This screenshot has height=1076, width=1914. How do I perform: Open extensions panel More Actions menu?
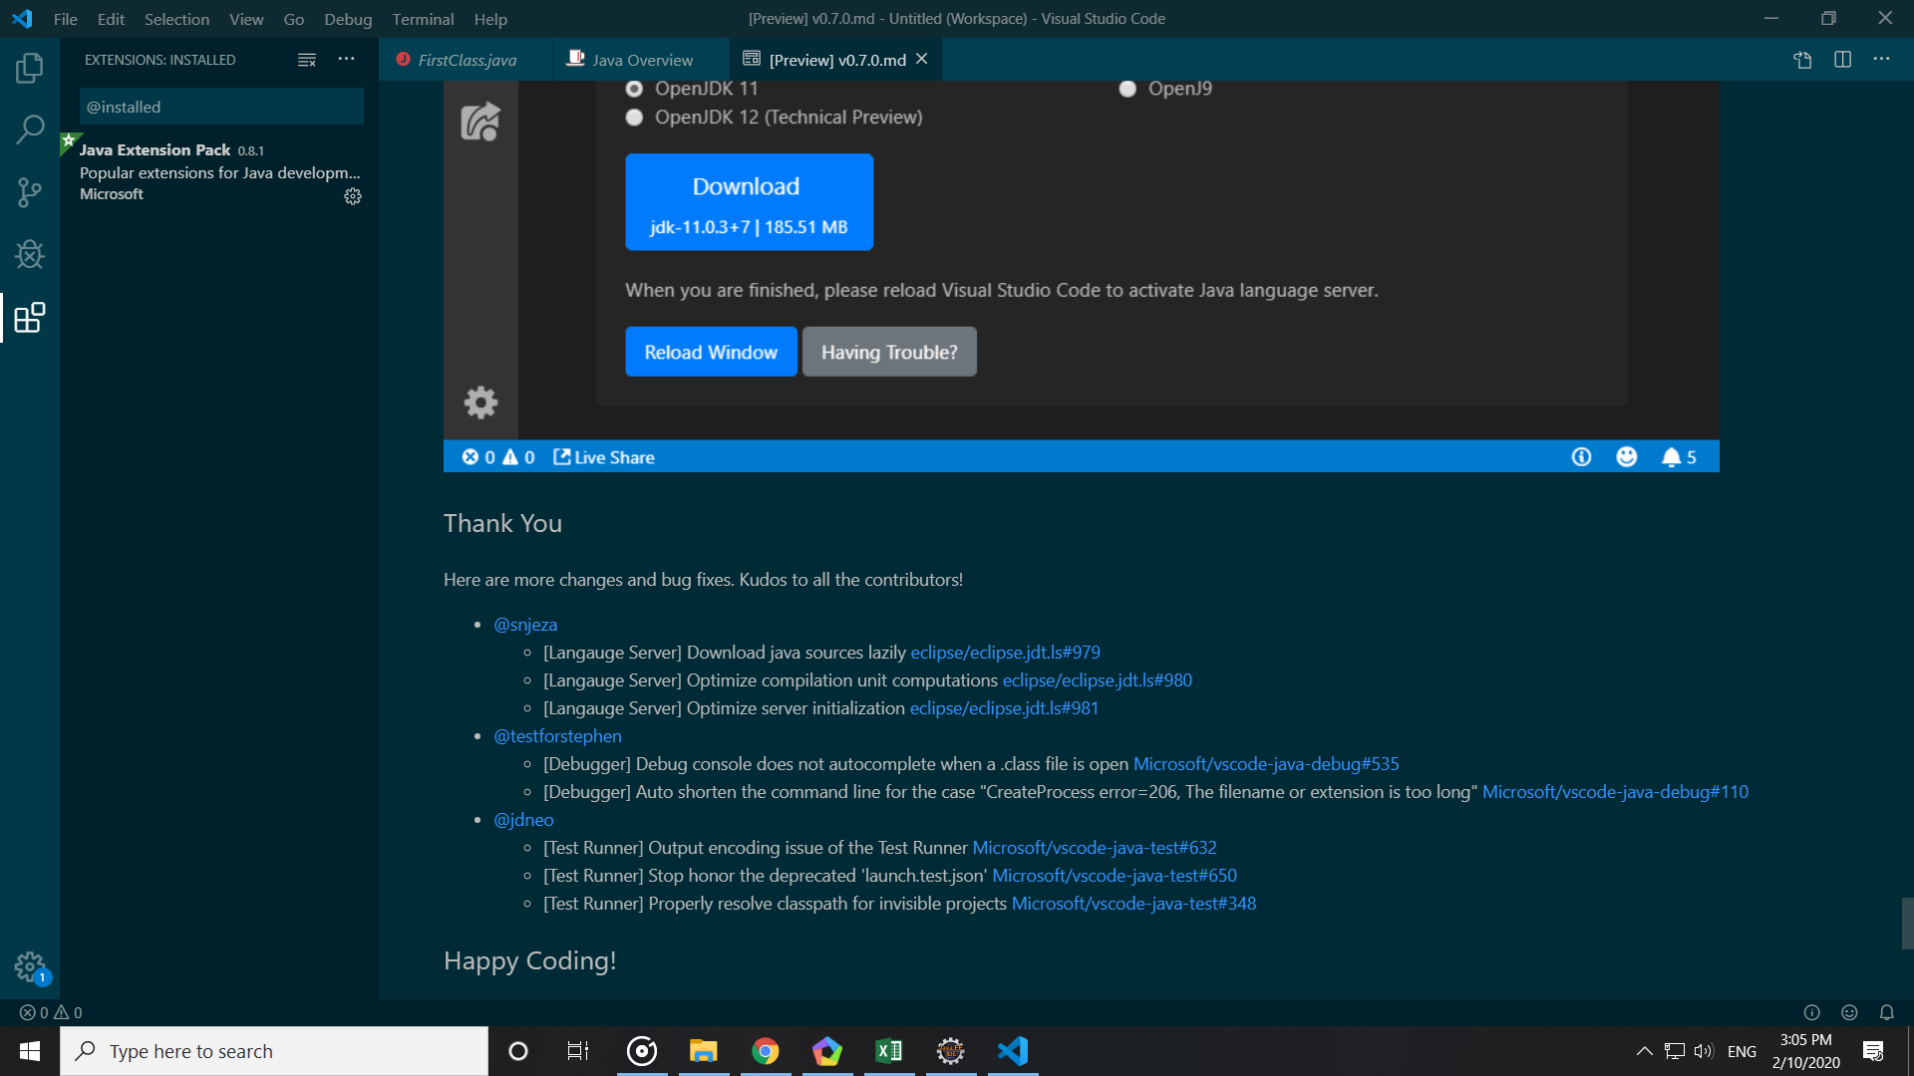(346, 60)
